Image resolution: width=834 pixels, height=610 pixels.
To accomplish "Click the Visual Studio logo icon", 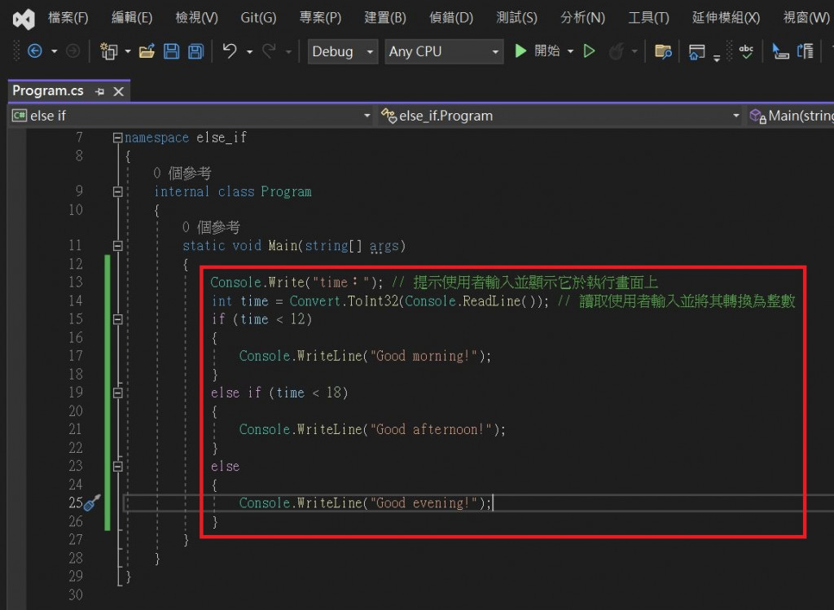I will (x=24, y=20).
